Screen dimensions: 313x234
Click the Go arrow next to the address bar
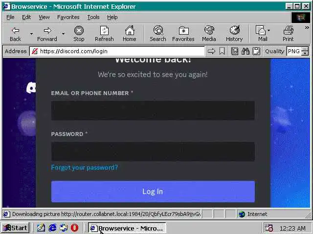click(211, 51)
